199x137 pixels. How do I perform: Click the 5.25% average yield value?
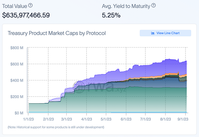click(111, 15)
